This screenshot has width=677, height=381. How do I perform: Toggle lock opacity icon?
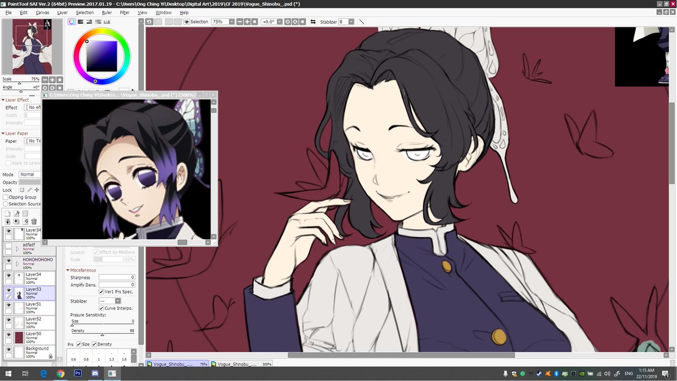coord(23,190)
